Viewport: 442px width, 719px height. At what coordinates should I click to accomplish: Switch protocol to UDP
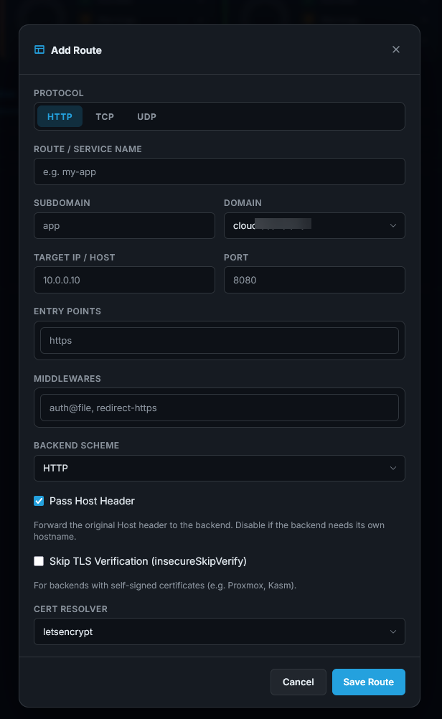tap(146, 116)
